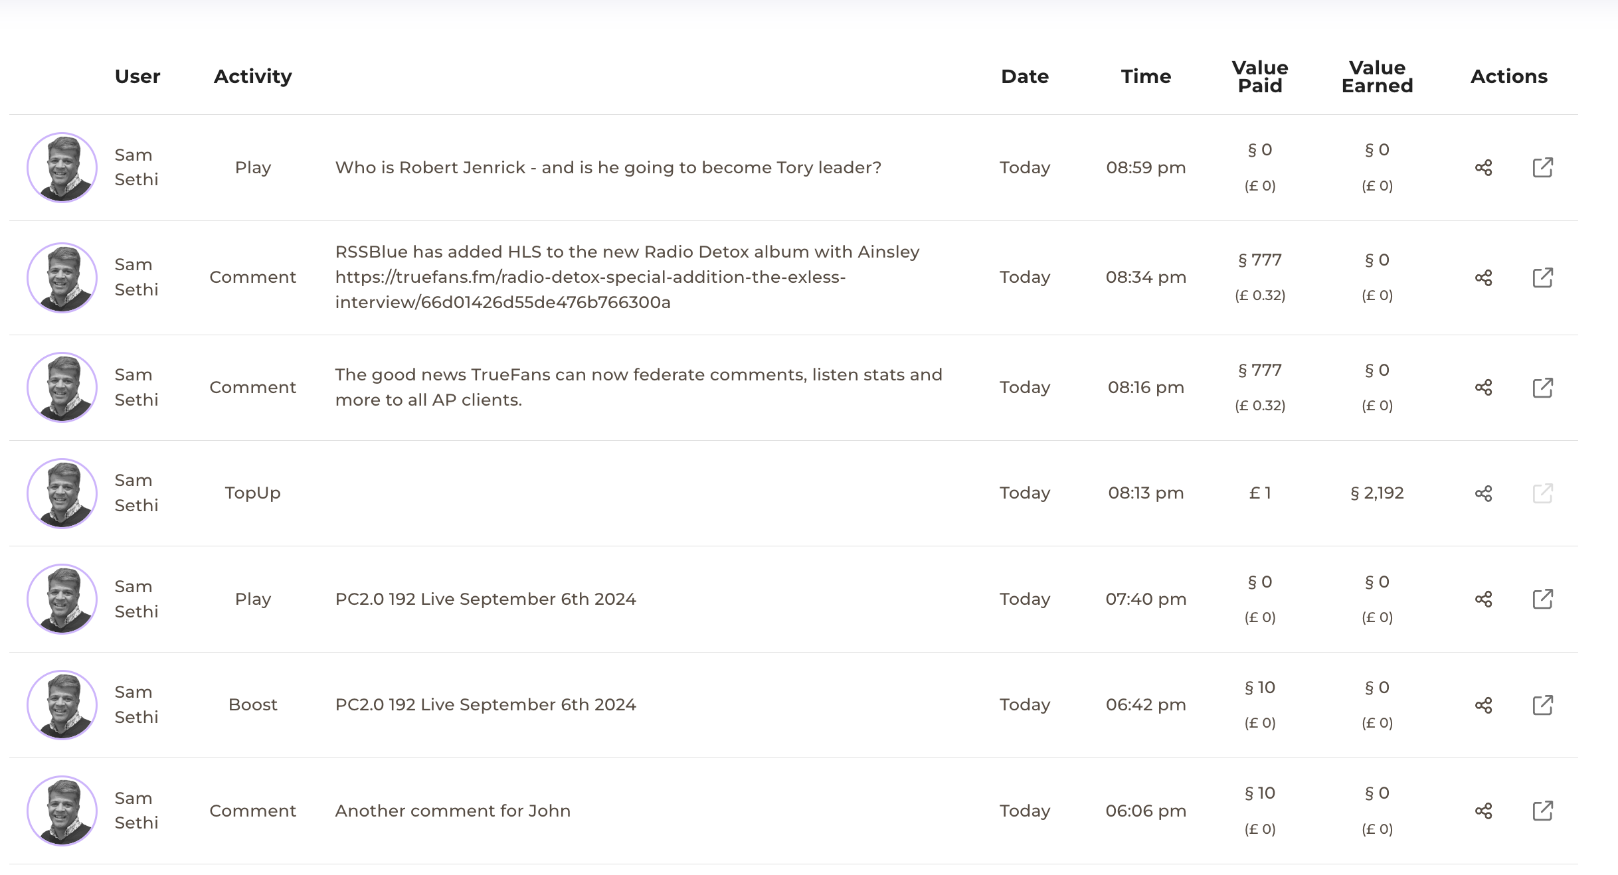Click the Value Earned column header
The image size is (1618, 875).
pos(1377,76)
